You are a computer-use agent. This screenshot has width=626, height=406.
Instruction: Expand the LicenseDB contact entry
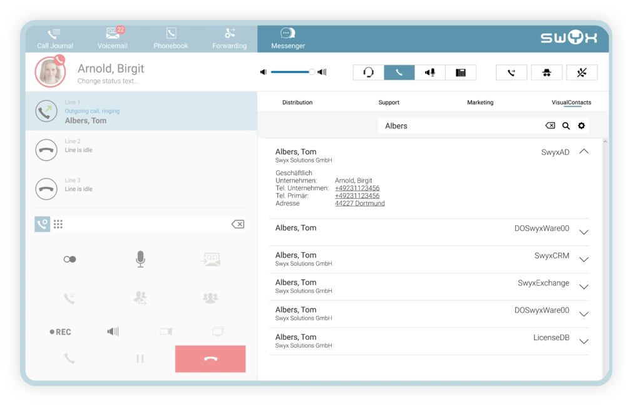click(583, 342)
